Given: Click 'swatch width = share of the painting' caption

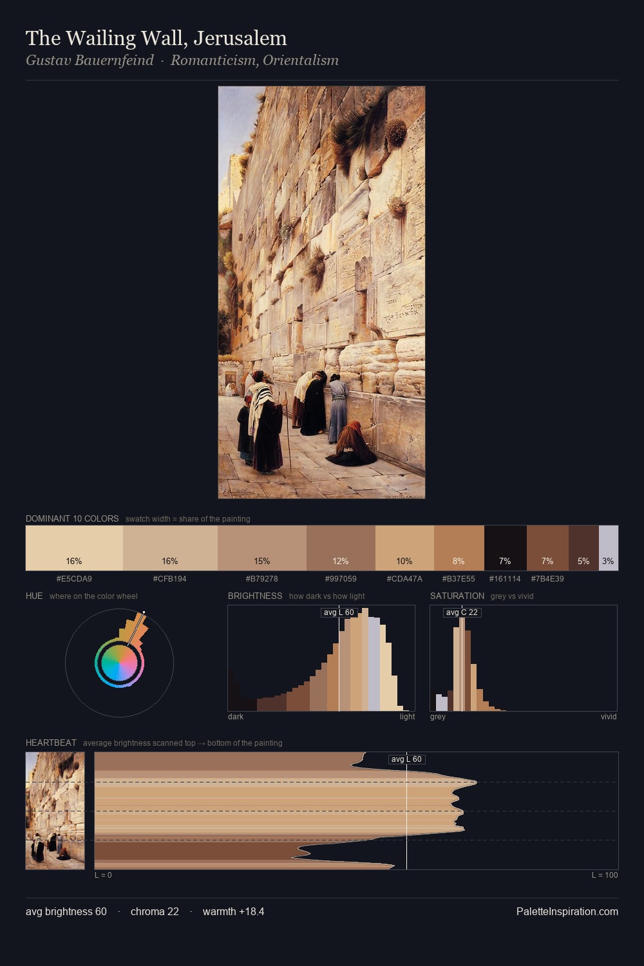Looking at the screenshot, I should (x=188, y=519).
